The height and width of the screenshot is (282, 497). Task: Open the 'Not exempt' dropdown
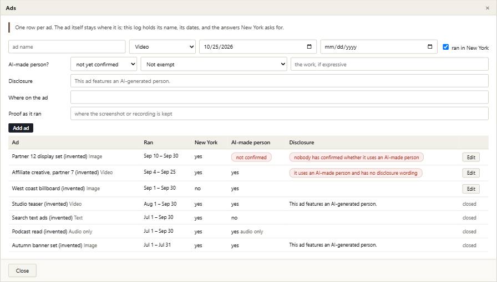pos(214,64)
